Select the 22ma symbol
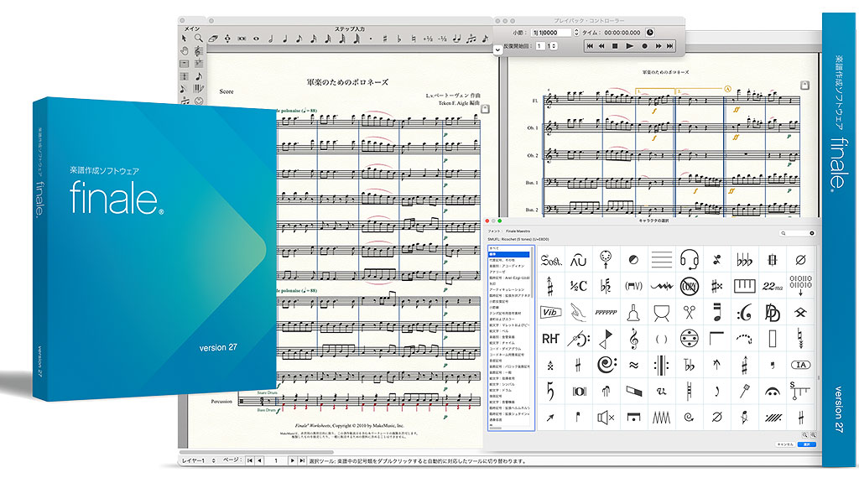859x483 pixels. 773,286
